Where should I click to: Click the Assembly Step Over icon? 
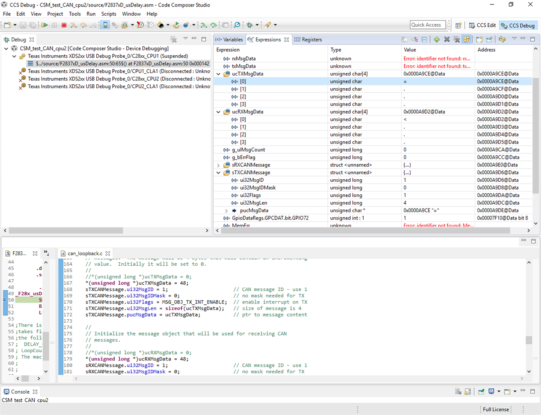click(x=213, y=25)
